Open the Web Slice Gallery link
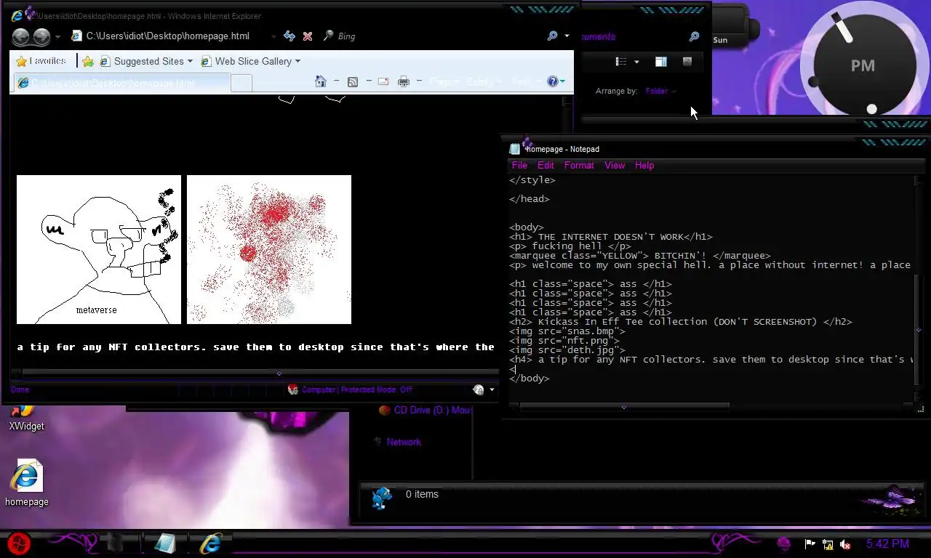Viewport: 931px width, 558px height. pyautogui.click(x=247, y=62)
